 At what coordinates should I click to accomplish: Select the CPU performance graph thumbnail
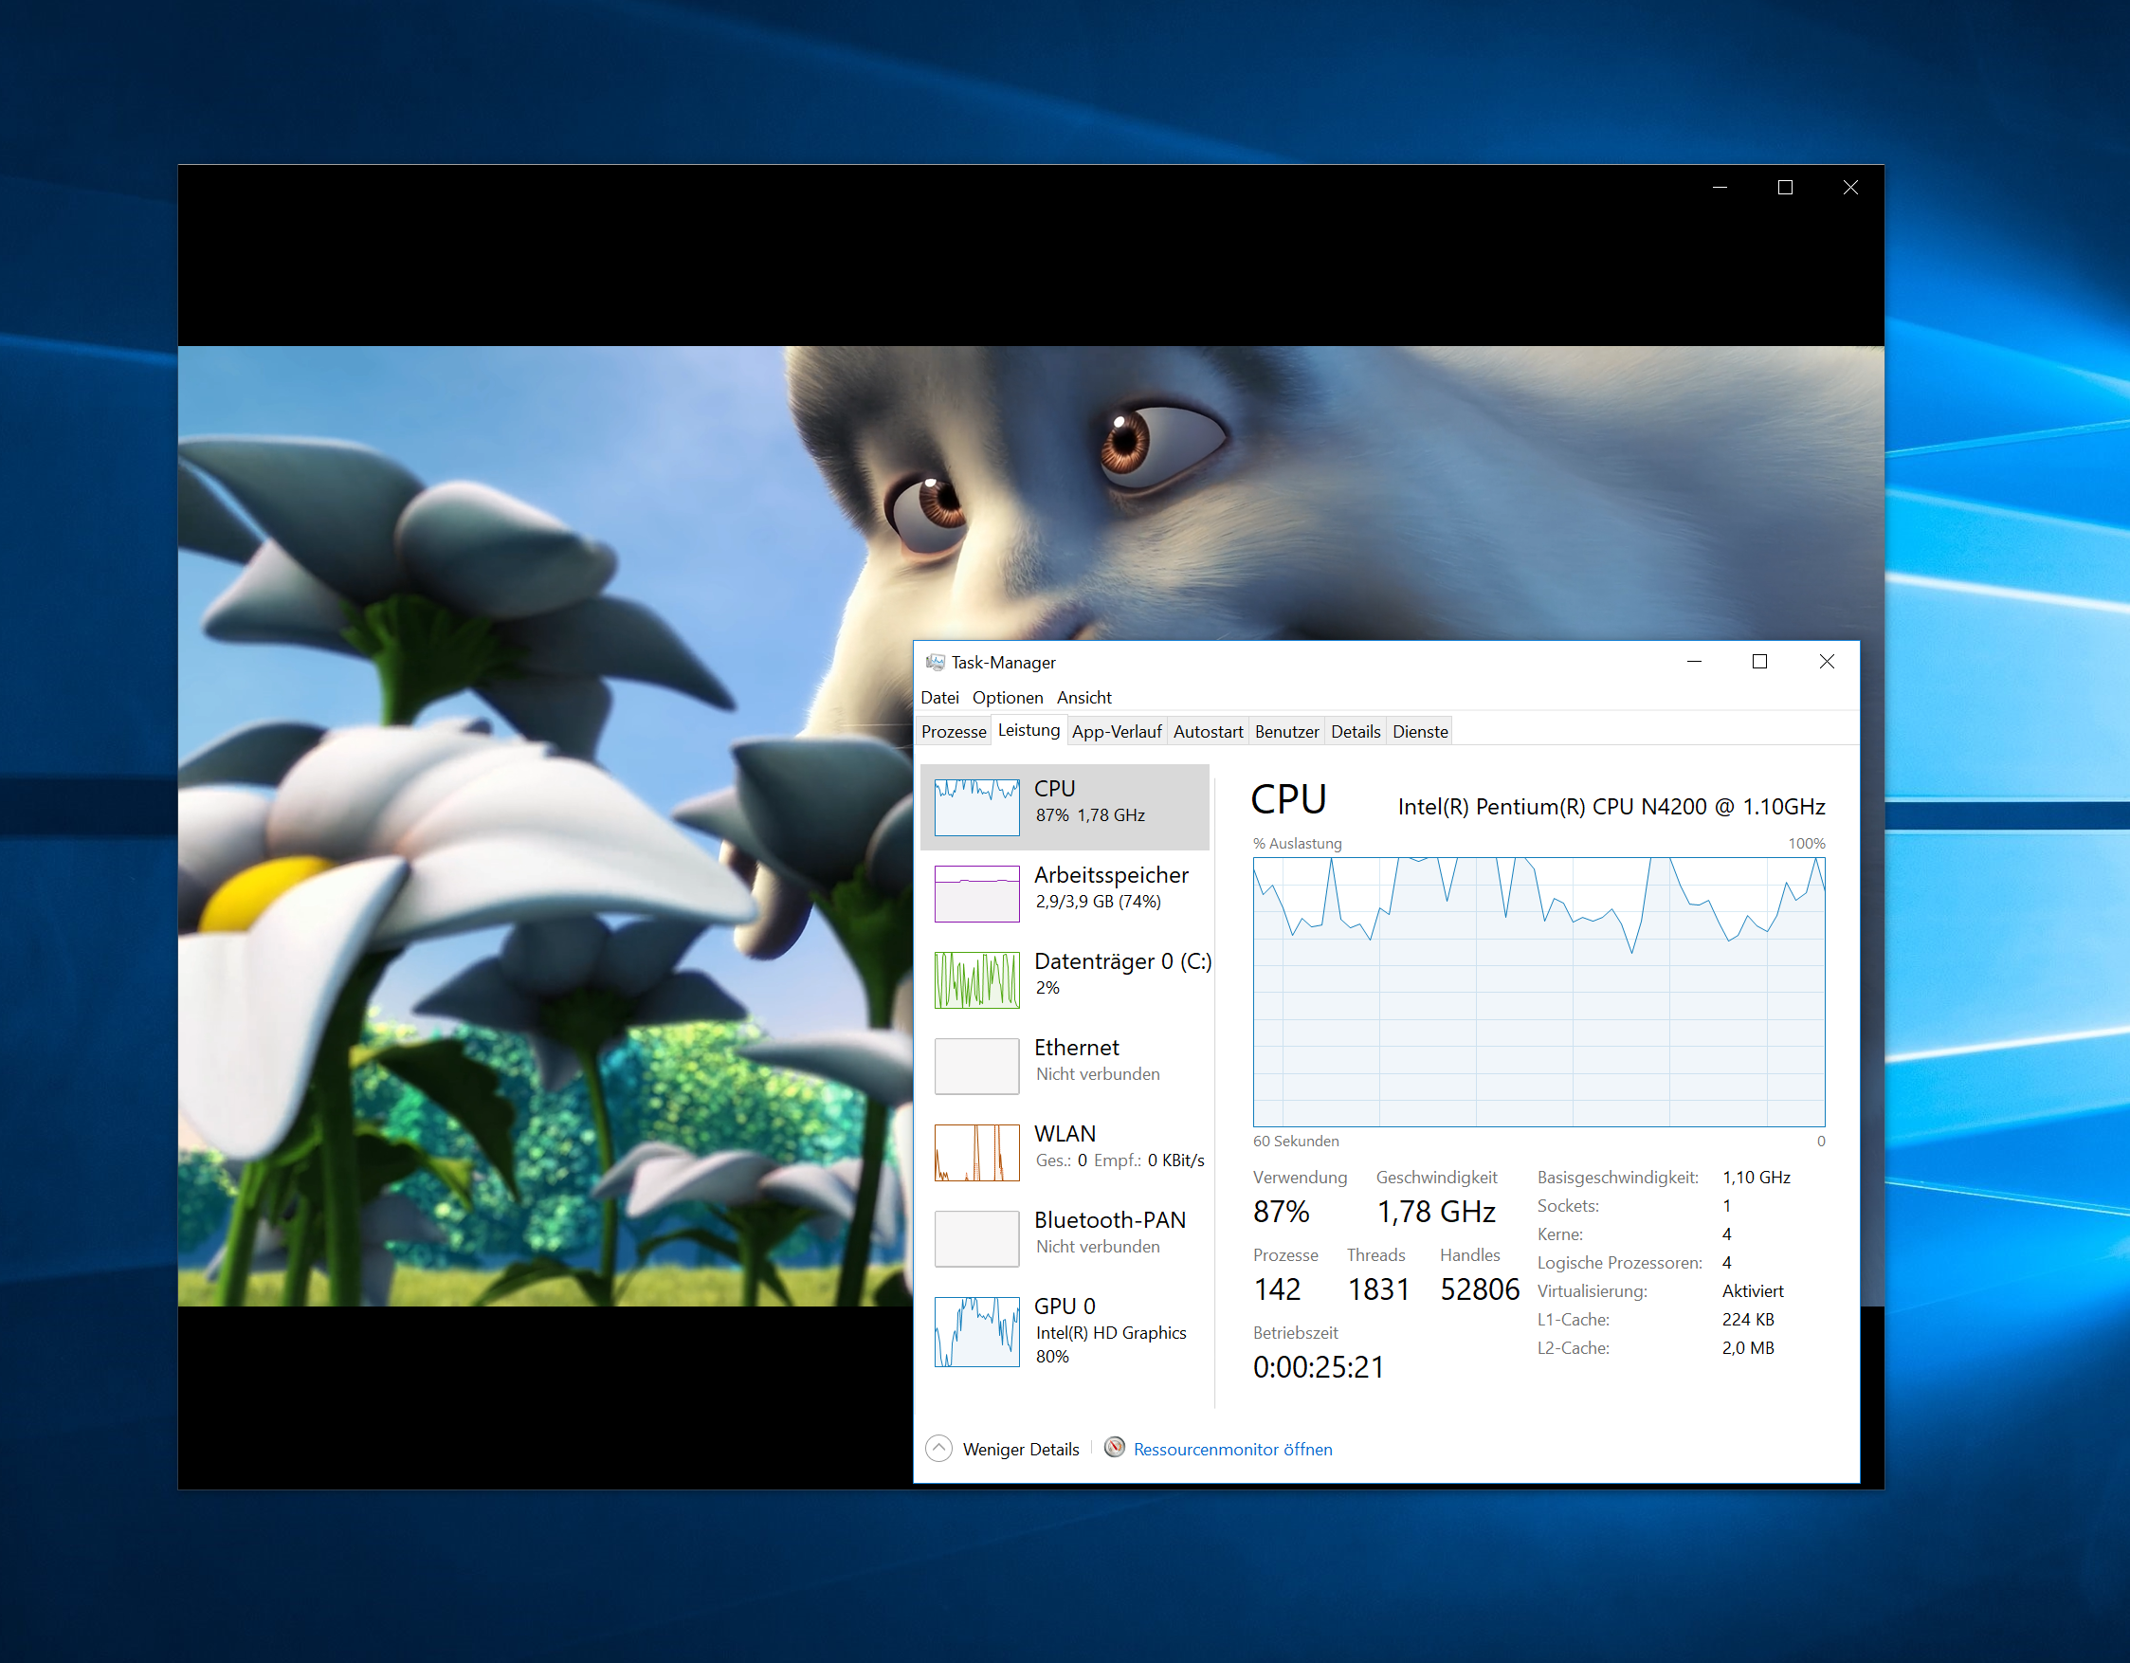click(976, 807)
